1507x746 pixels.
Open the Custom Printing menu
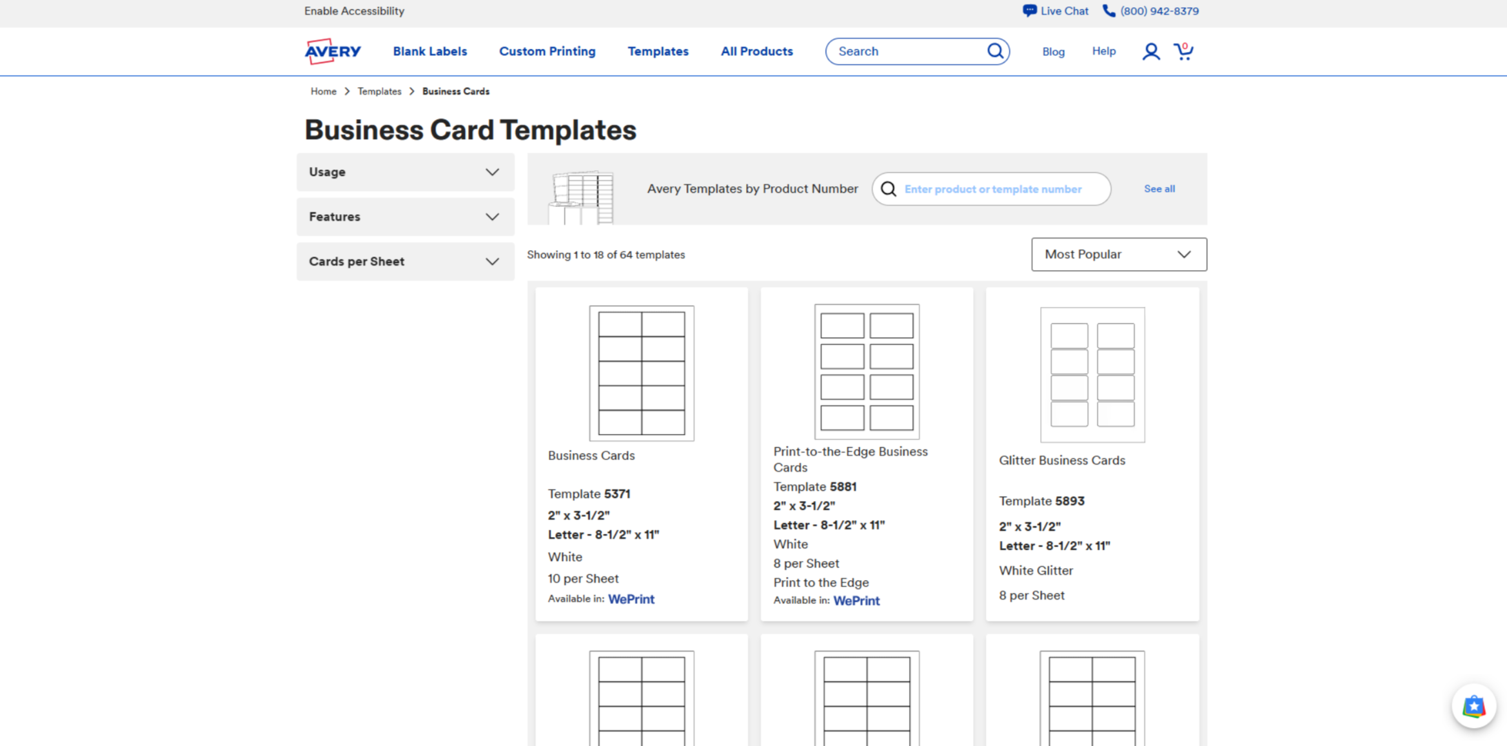click(547, 52)
